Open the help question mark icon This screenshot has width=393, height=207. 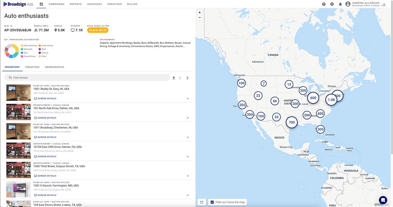324,4
